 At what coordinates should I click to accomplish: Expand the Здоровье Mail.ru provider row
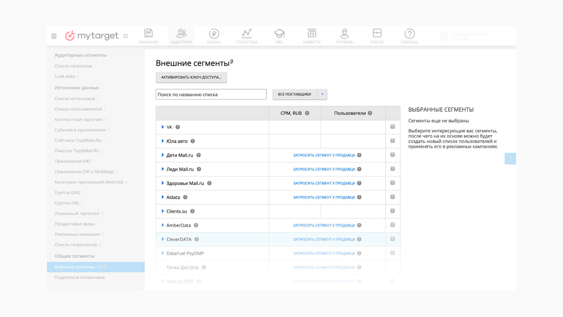click(x=163, y=183)
